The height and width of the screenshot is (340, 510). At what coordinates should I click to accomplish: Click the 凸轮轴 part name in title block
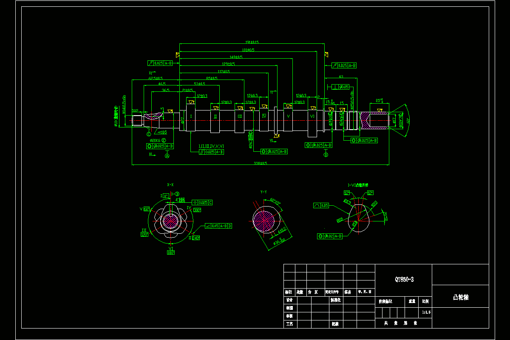tap(460, 297)
